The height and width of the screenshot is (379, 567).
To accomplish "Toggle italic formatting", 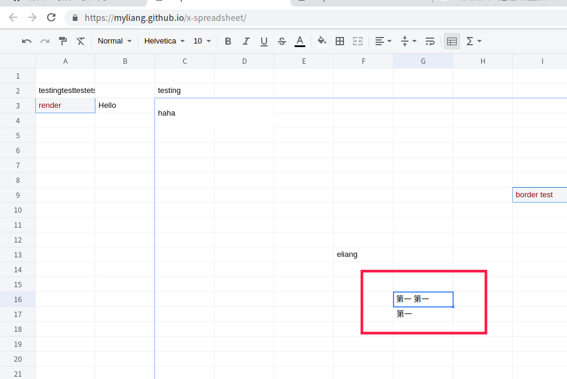I will 245,41.
